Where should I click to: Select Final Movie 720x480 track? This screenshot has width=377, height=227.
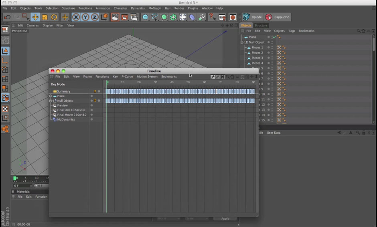point(72,115)
